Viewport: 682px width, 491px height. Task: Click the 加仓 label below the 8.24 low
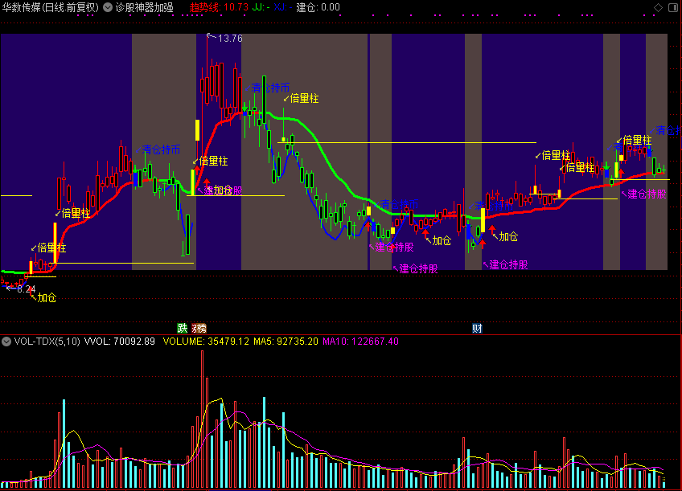pos(47,297)
